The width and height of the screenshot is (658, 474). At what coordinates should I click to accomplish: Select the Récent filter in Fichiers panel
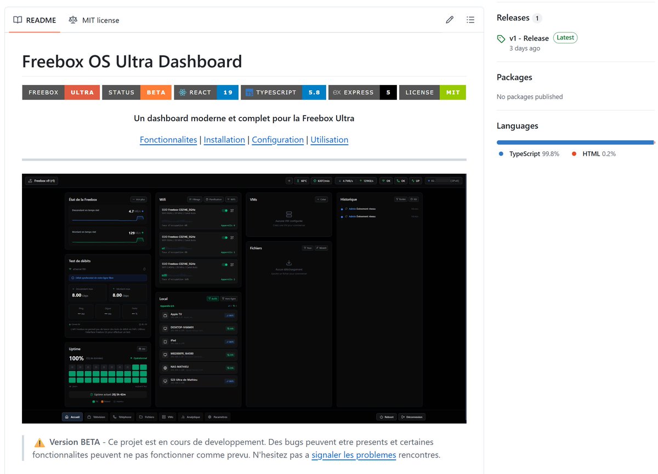(321, 248)
